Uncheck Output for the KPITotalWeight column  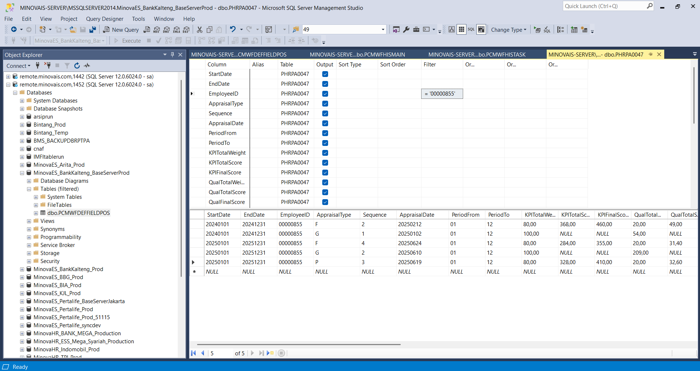325,153
